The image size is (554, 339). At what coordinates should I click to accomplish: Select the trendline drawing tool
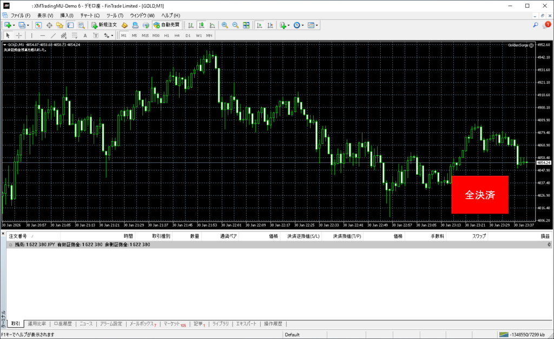click(x=54, y=35)
